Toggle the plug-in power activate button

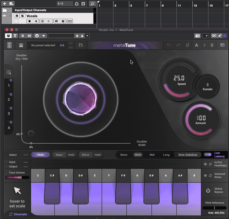[8, 36]
